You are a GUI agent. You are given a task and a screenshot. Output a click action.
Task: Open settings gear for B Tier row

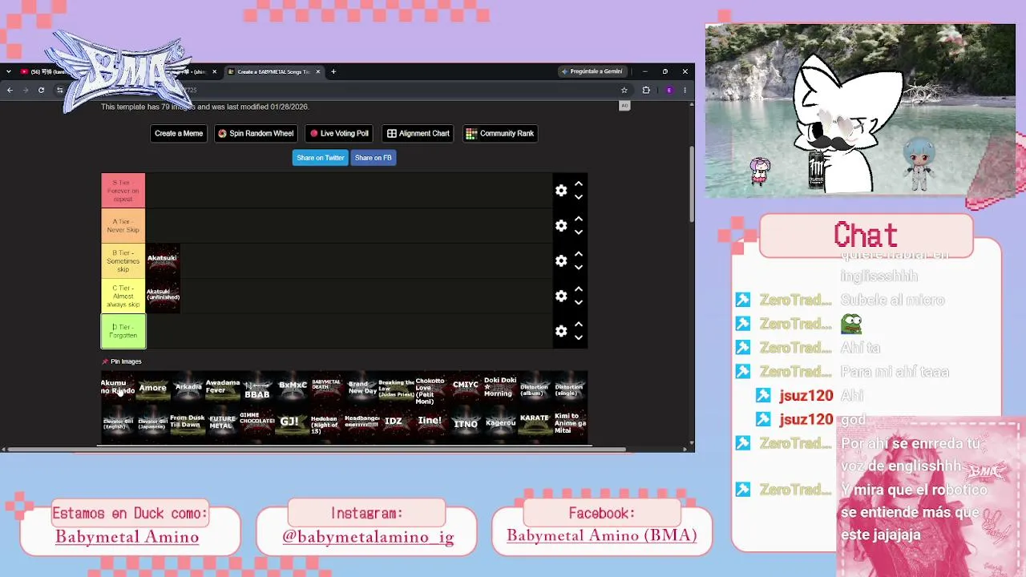[561, 261]
